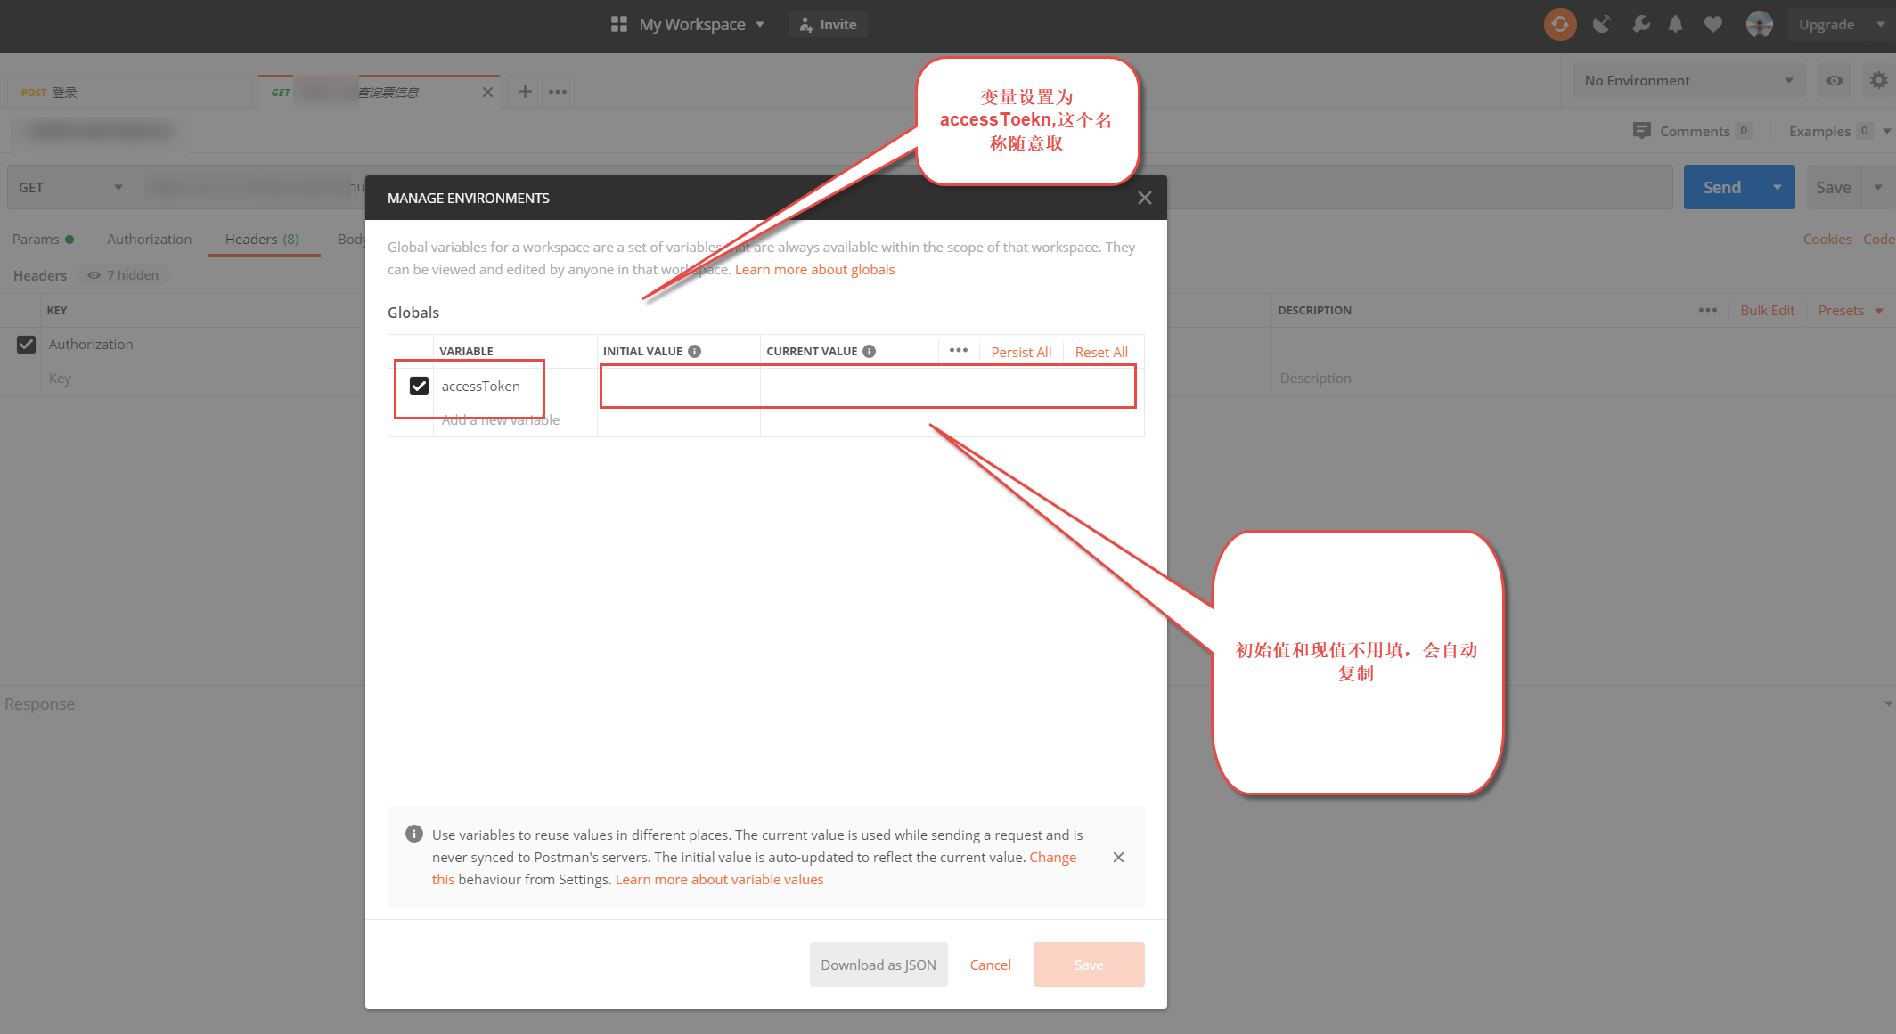Expand the My Workspace dropdown

click(x=700, y=24)
